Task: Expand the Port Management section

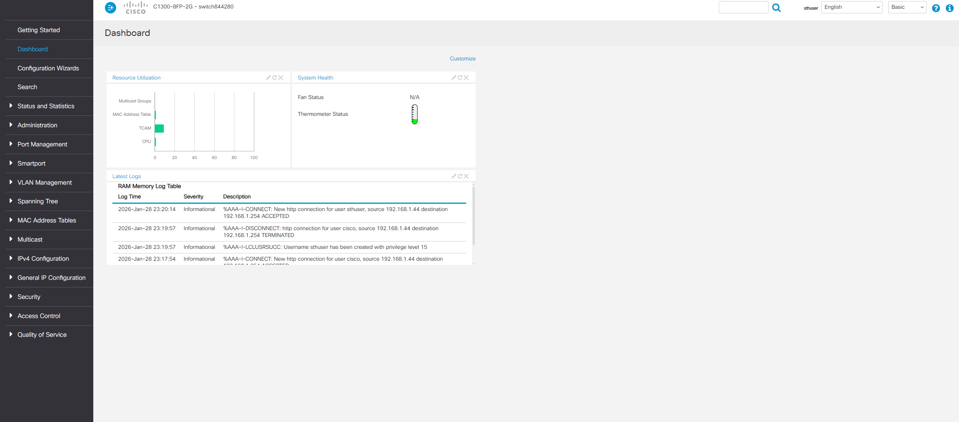Action: click(42, 144)
